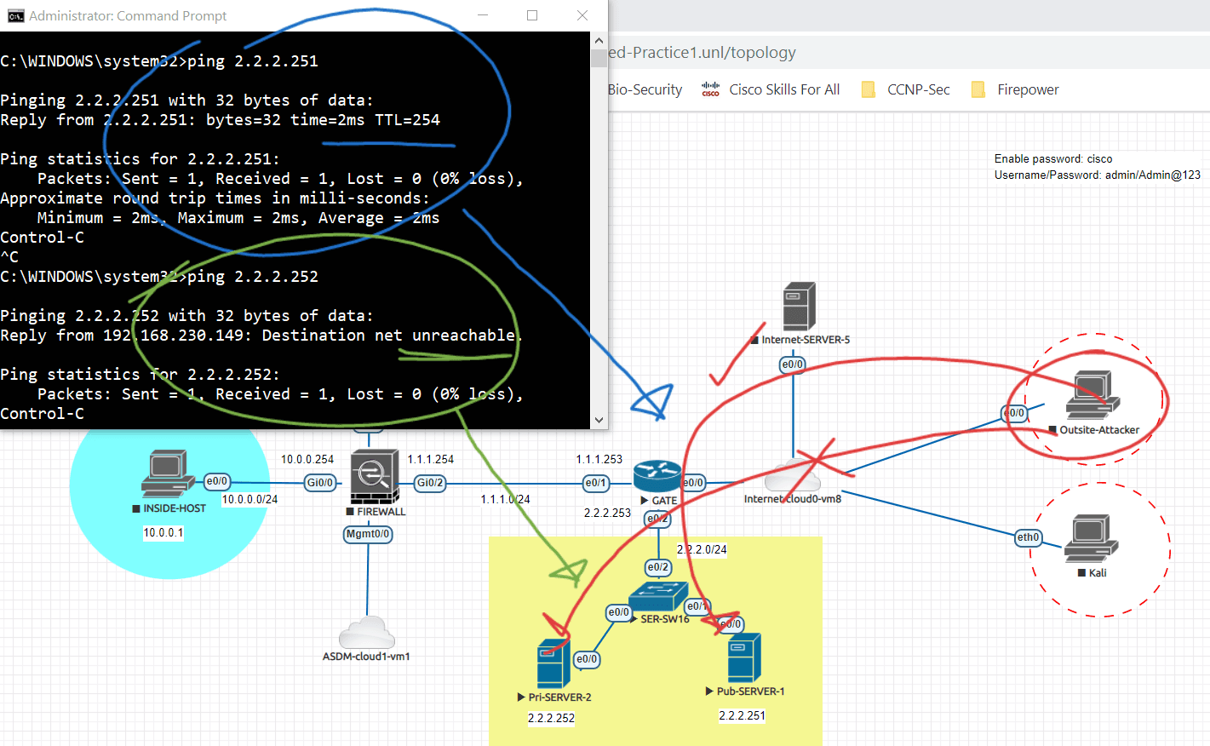1210x746 pixels.
Task: Open the Pub-SERVER-1 server node
Action: (x=744, y=658)
